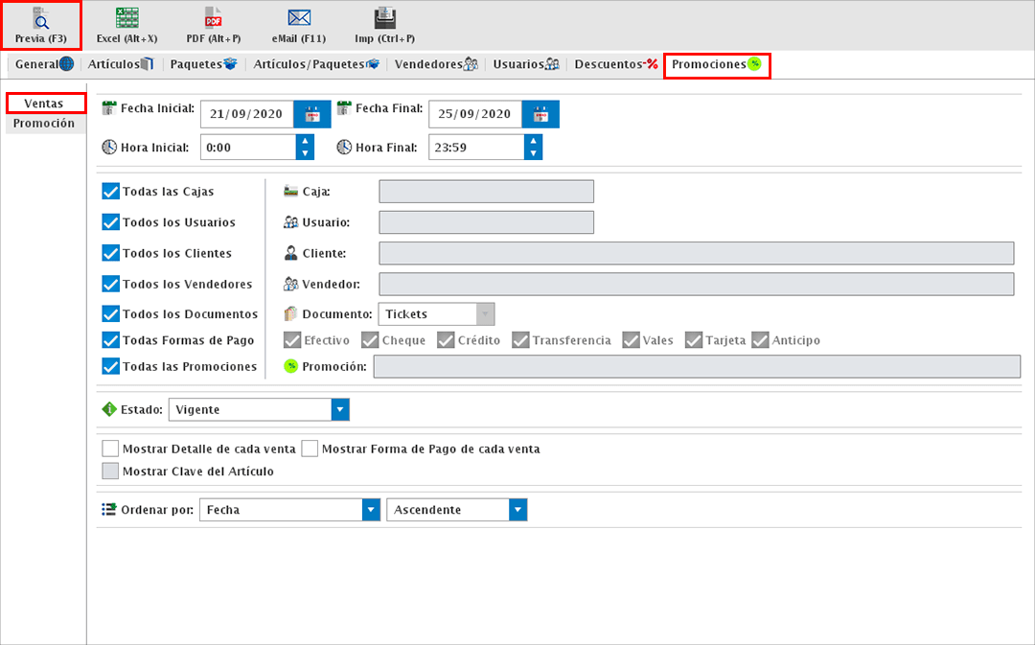1035x645 pixels.
Task: Click the Fecha Inicial date field
Action: pos(246,114)
